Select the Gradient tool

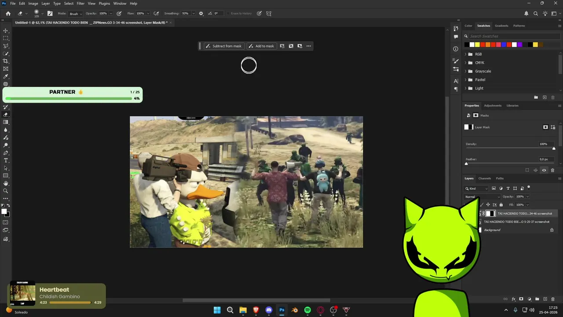6,122
